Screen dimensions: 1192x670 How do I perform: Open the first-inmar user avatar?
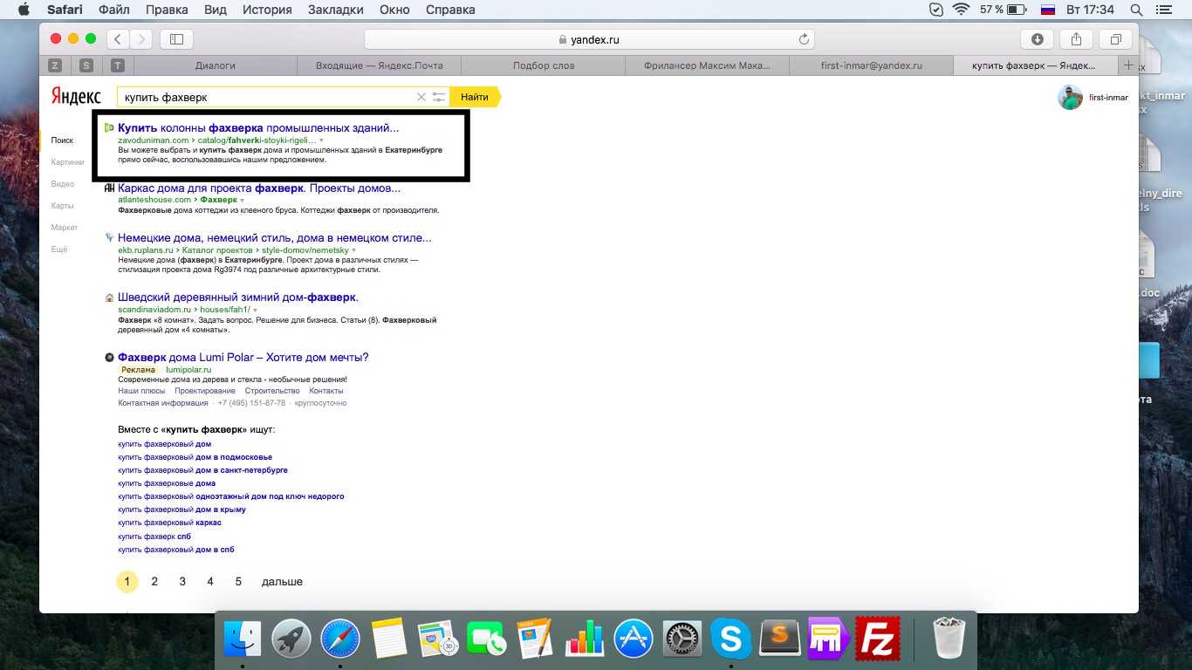1070,97
